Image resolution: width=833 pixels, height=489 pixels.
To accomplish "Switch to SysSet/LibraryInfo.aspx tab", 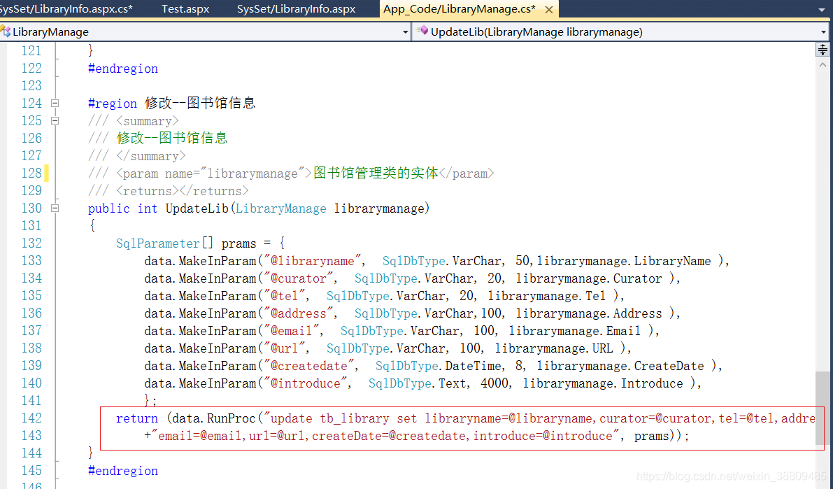I will [x=296, y=9].
